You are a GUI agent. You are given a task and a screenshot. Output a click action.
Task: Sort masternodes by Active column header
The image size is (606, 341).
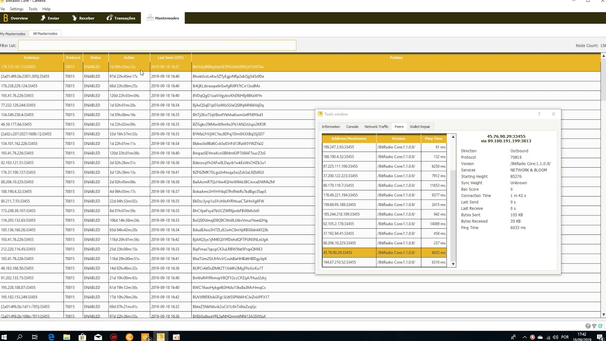pos(129,58)
